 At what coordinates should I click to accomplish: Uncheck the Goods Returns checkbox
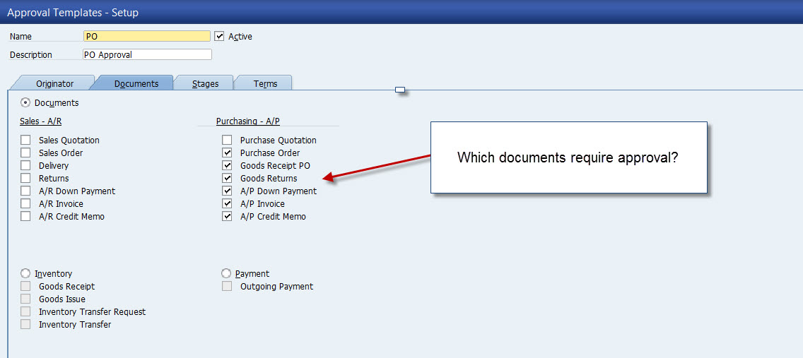click(x=227, y=178)
